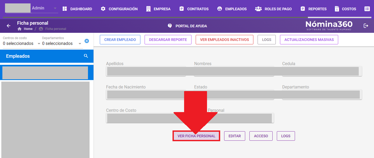Click the Acceso button

pyautogui.click(x=261, y=136)
